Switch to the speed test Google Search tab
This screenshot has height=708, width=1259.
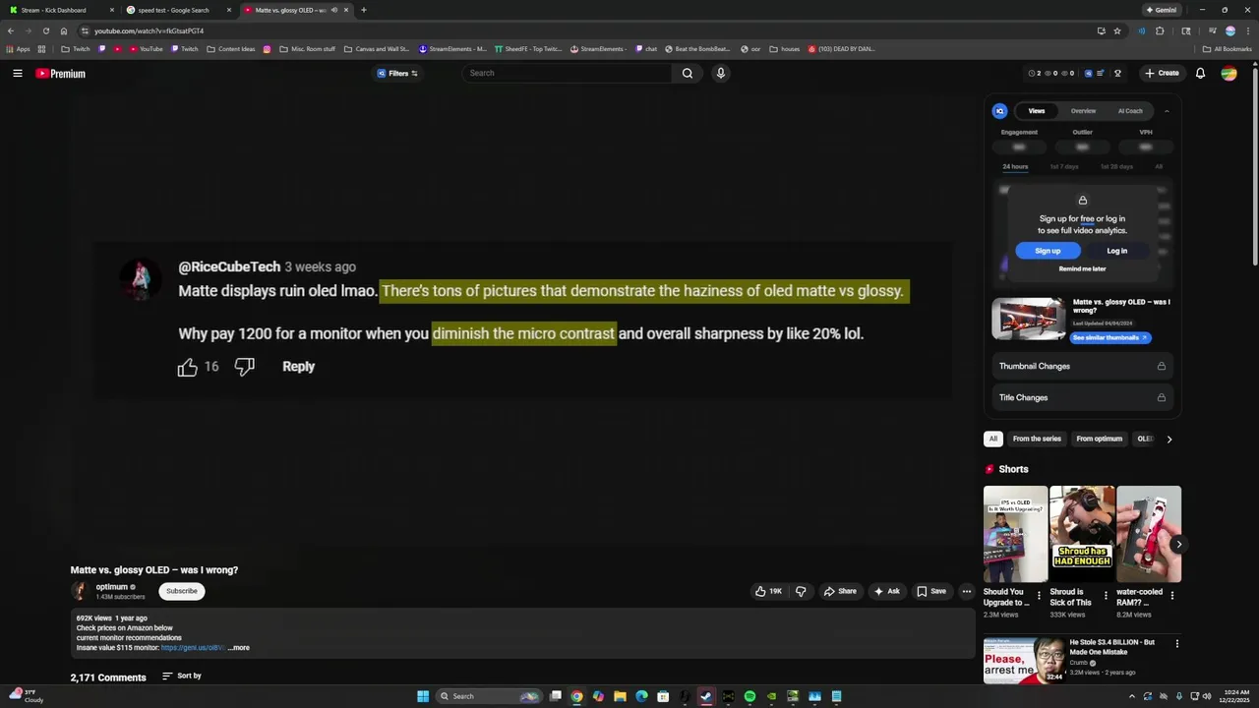pyautogui.click(x=177, y=10)
